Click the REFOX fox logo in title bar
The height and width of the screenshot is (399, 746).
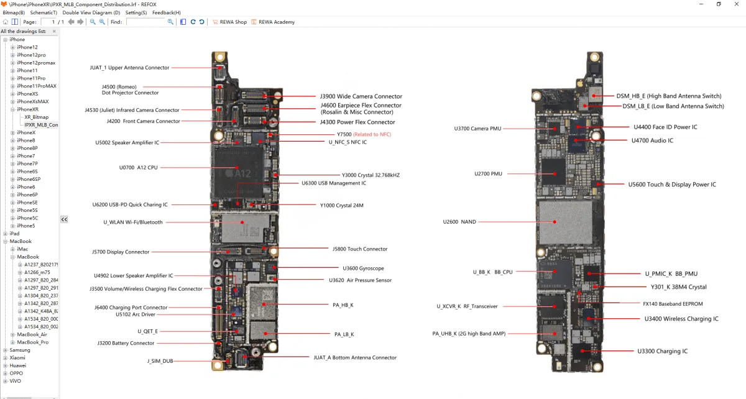point(4,4)
